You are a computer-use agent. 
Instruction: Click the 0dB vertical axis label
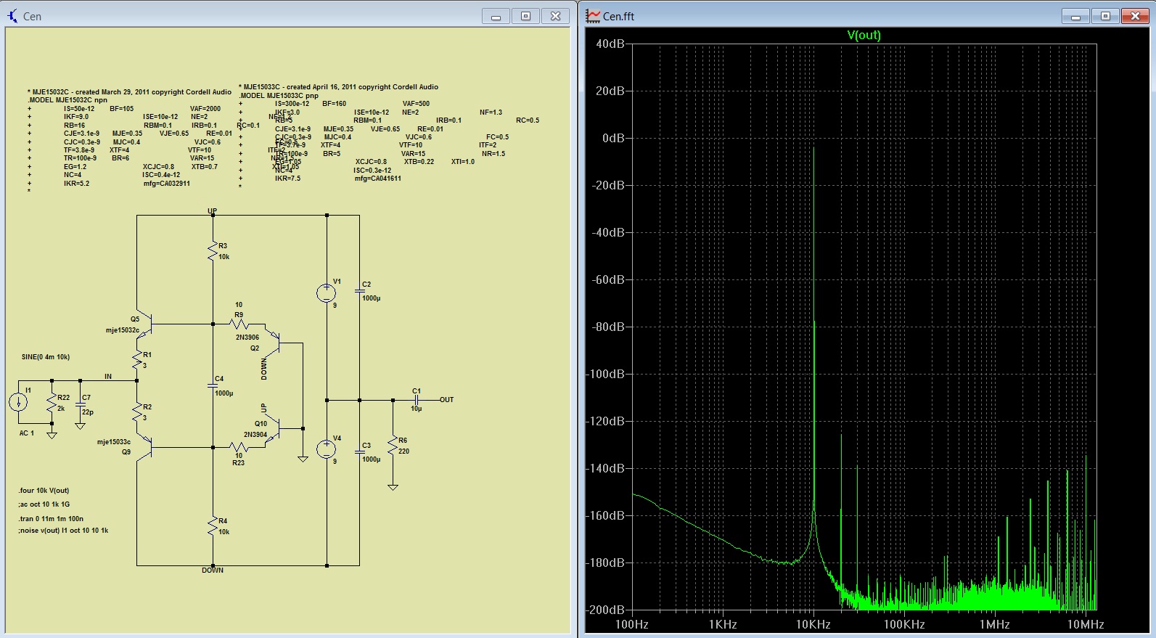point(613,138)
